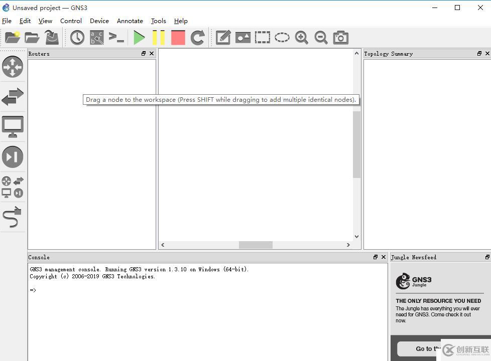The height and width of the screenshot is (361, 491).
Task: Open the Control menu
Action: point(71,21)
